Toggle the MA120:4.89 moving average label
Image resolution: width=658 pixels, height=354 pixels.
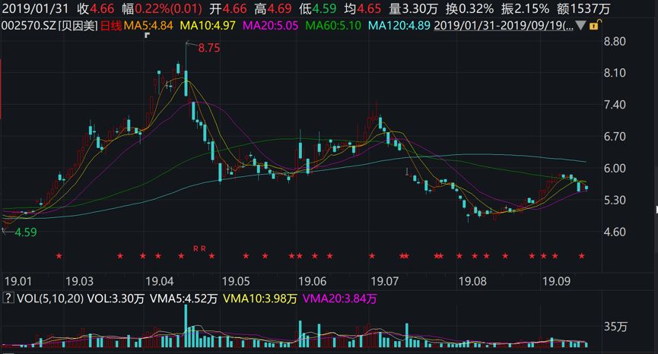tap(398, 27)
